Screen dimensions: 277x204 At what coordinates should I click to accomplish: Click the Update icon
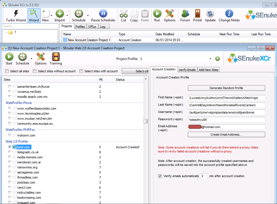point(210,15)
